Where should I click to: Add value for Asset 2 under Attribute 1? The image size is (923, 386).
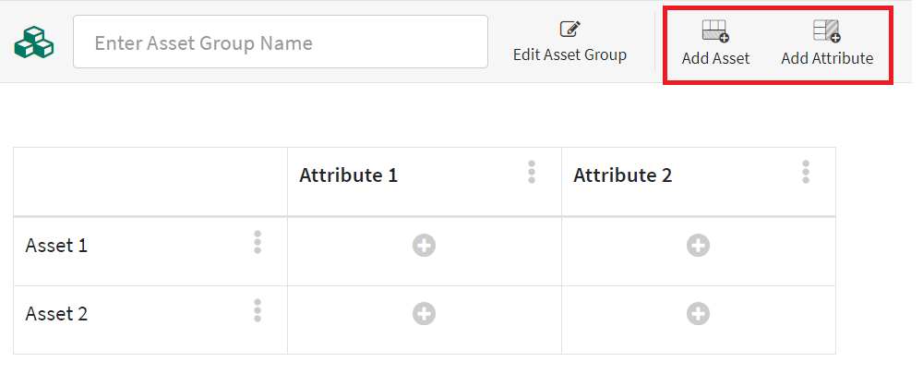[424, 314]
